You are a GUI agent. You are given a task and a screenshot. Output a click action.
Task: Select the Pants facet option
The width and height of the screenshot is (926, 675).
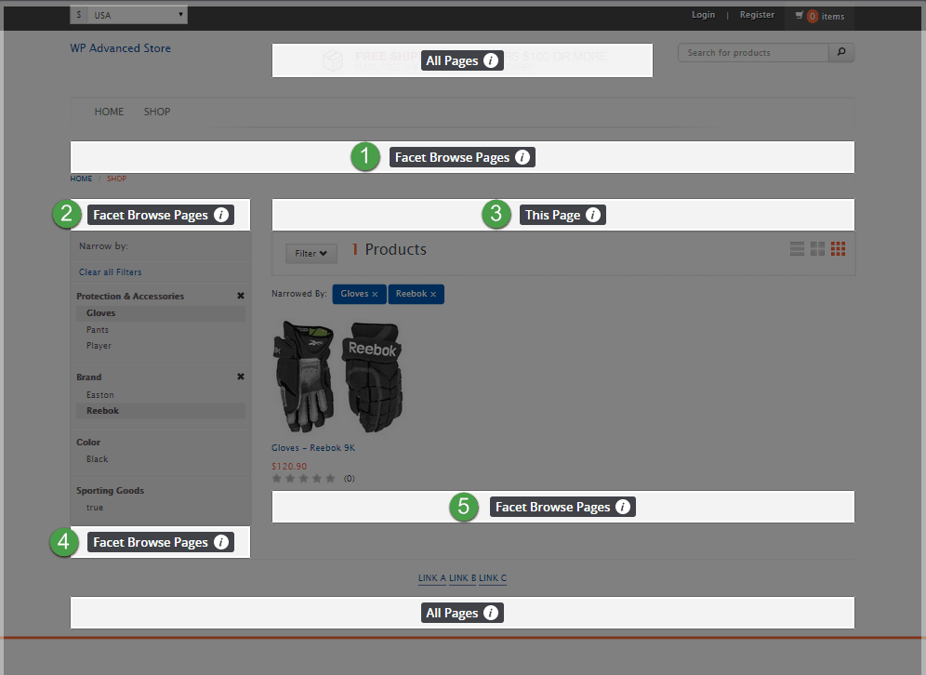pos(98,329)
